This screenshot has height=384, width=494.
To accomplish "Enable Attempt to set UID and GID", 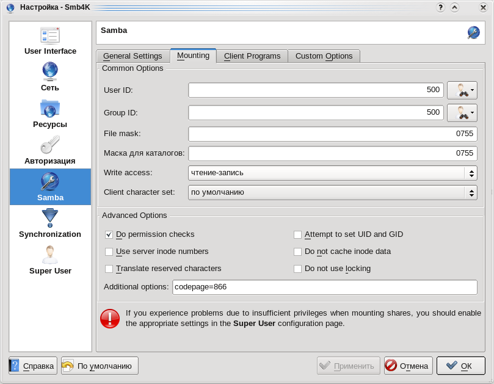I will [x=297, y=234].
